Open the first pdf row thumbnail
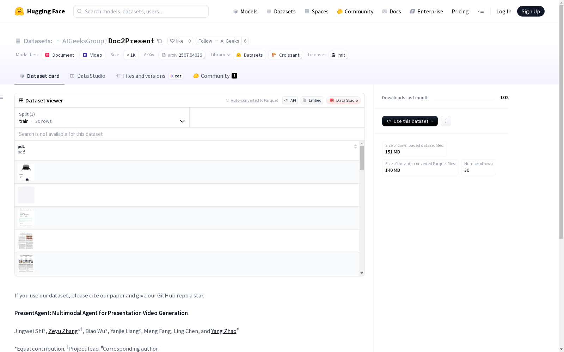Viewport: 564px width, 352px height. click(26, 172)
